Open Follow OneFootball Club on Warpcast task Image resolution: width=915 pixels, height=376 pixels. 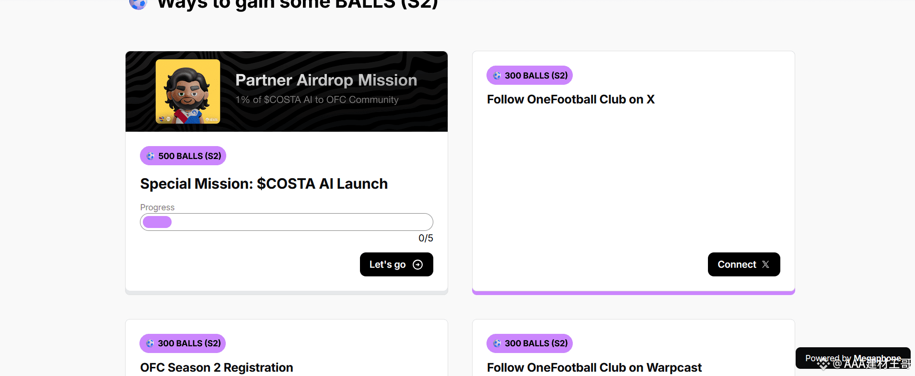coord(594,367)
